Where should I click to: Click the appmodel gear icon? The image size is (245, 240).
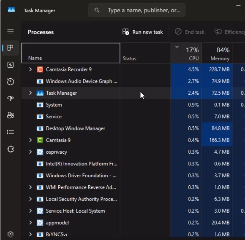click(40, 223)
